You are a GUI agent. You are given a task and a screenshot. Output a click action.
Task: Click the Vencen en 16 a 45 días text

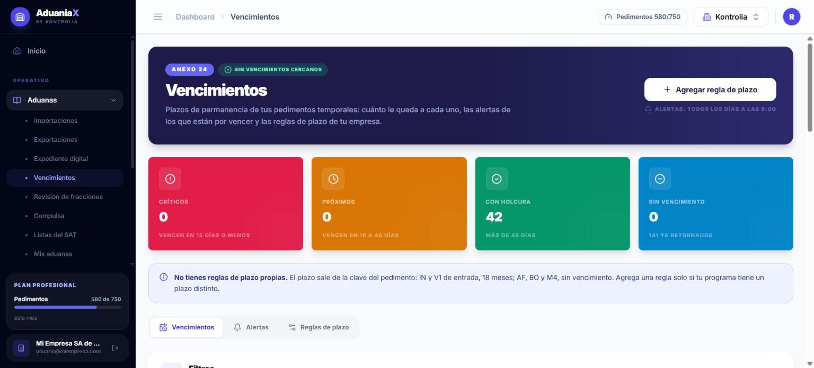[x=360, y=235]
